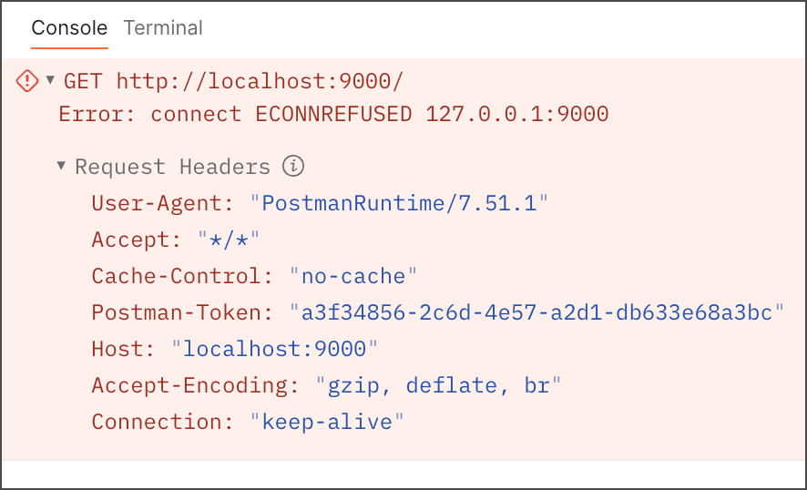Viewport: 807px width, 490px height.
Task: Click the ECONNREFUSED error message text
Action: point(333,115)
